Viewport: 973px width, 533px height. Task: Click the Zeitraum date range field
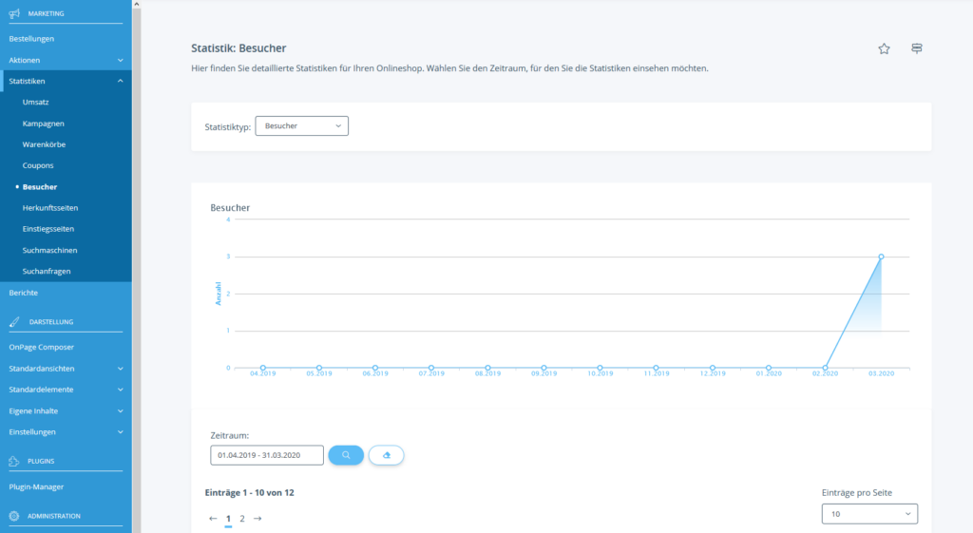[267, 455]
